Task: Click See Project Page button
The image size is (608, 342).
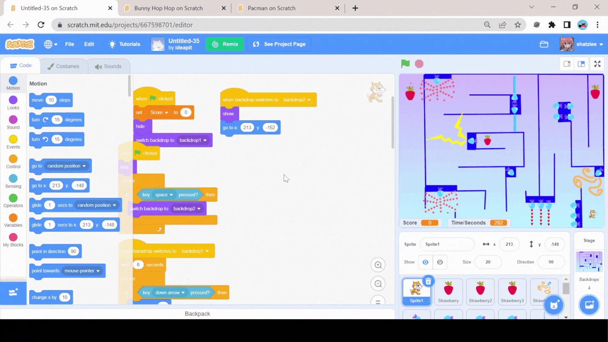Action: coord(279,44)
